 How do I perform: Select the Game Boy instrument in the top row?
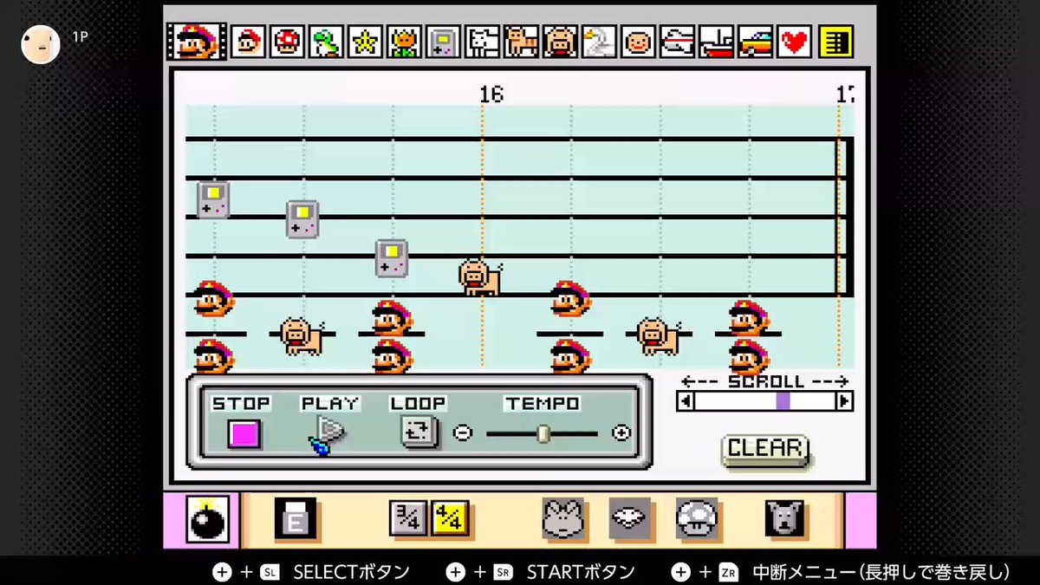pos(443,41)
